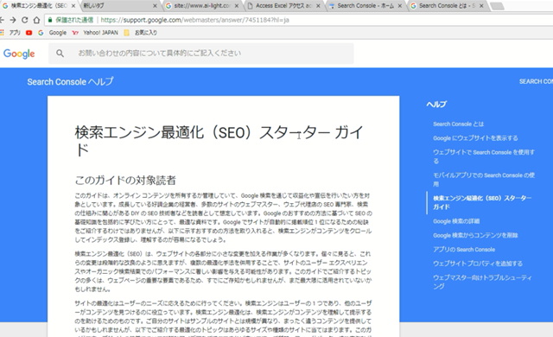Open the お気に入り bookmarks folder

pyautogui.click(x=140, y=33)
